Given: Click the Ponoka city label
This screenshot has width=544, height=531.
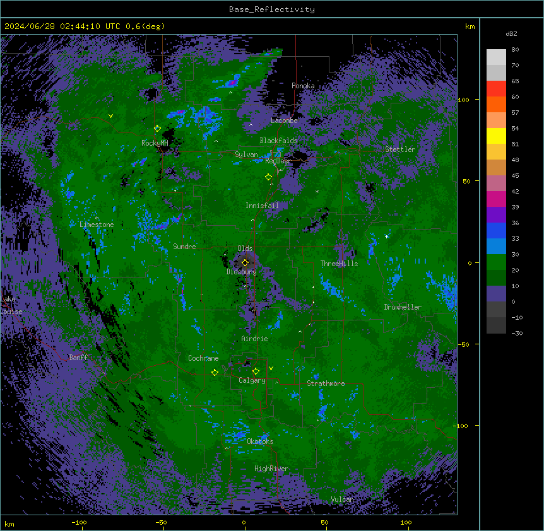Looking at the screenshot, I should tap(303, 86).
